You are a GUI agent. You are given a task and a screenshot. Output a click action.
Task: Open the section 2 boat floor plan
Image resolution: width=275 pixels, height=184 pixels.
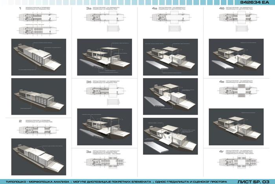pyautogui.click(x=38, y=130)
